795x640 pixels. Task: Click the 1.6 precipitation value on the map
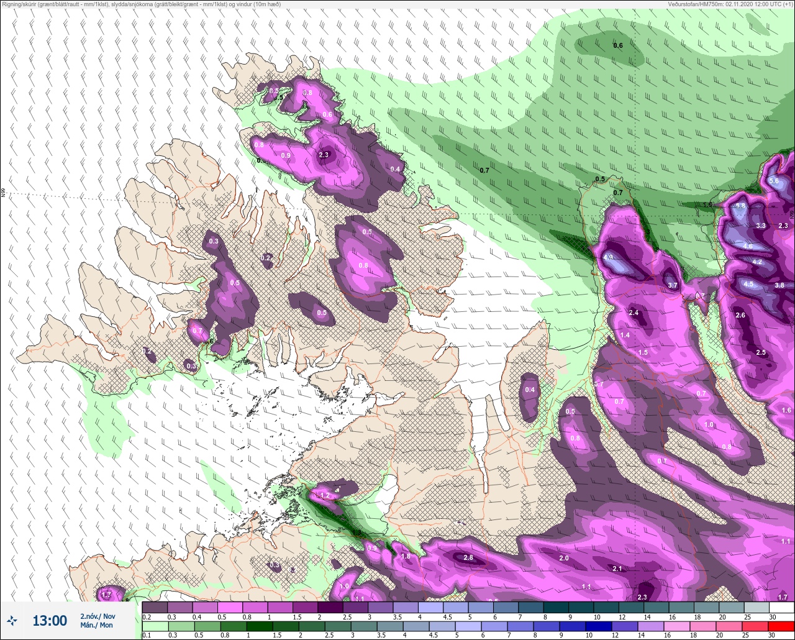pos(786,411)
